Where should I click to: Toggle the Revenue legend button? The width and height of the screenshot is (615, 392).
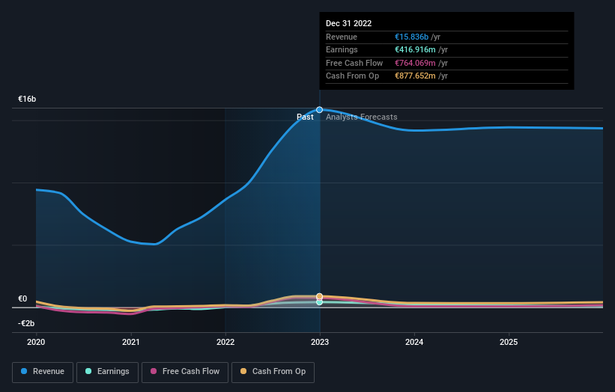[43, 372]
